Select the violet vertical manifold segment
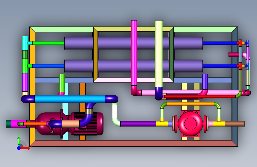This screenshot has height=167, width=257. pyautogui.click(x=25, y=83)
